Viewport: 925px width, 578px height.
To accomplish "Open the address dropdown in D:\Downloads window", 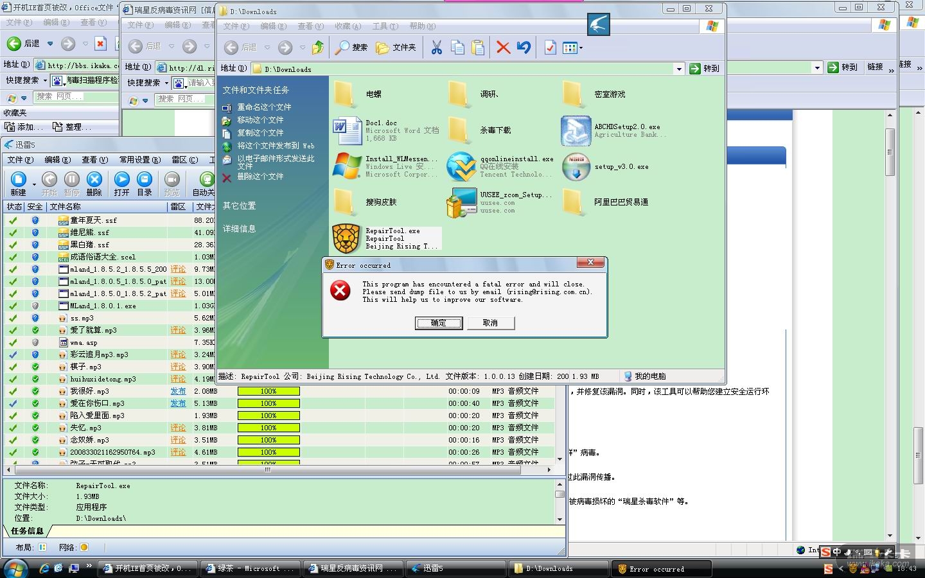I will [679, 69].
